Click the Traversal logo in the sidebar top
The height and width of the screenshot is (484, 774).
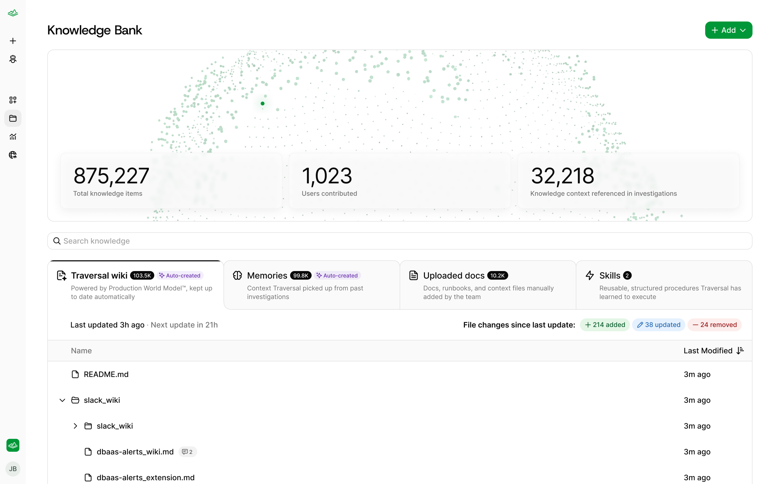[13, 13]
